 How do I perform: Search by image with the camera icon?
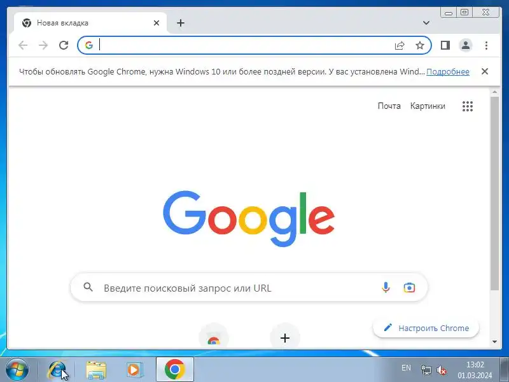point(409,288)
